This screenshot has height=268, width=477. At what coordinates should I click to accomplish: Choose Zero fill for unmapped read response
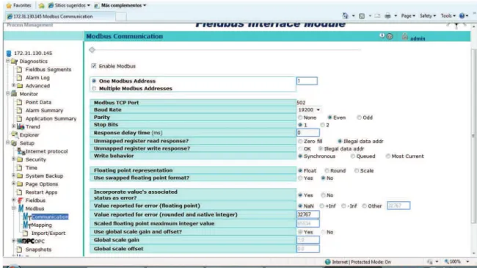[x=300, y=141]
